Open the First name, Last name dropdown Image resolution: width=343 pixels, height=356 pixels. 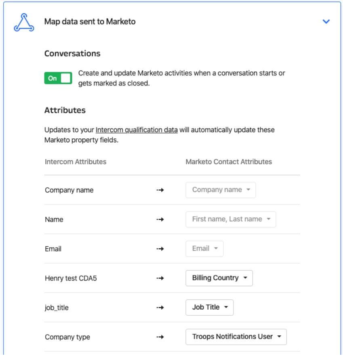click(231, 219)
